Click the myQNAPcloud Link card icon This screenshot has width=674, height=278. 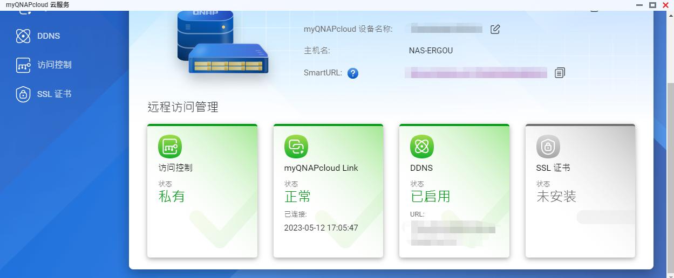pyautogui.click(x=296, y=146)
